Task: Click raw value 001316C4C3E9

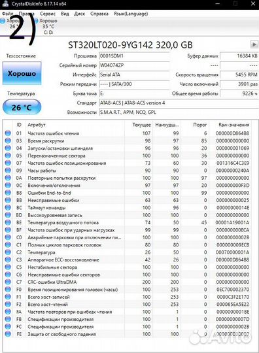Action: [x=233, y=163]
